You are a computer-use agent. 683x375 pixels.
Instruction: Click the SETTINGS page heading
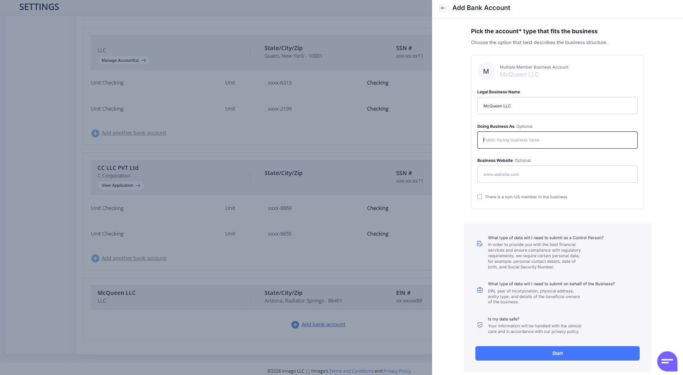(x=39, y=7)
